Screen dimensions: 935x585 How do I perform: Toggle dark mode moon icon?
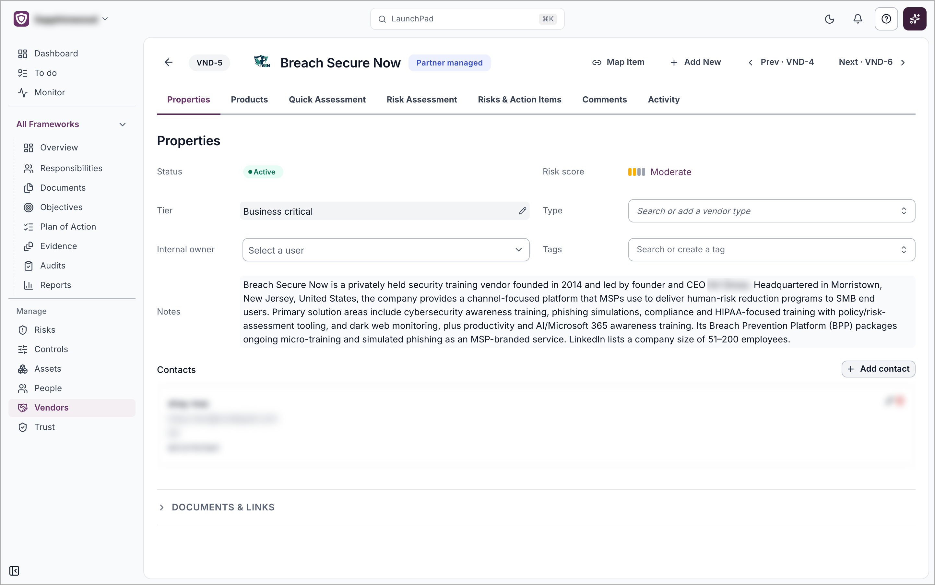(829, 19)
